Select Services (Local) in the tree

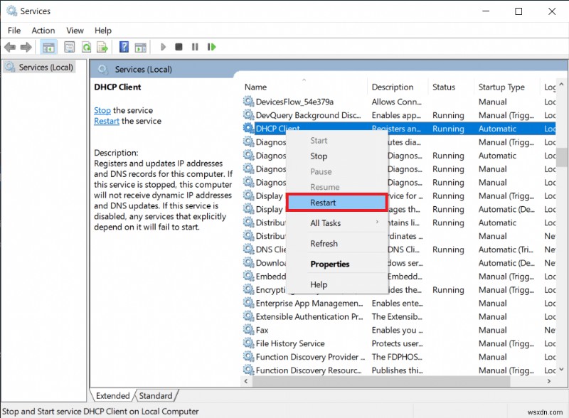click(46, 67)
